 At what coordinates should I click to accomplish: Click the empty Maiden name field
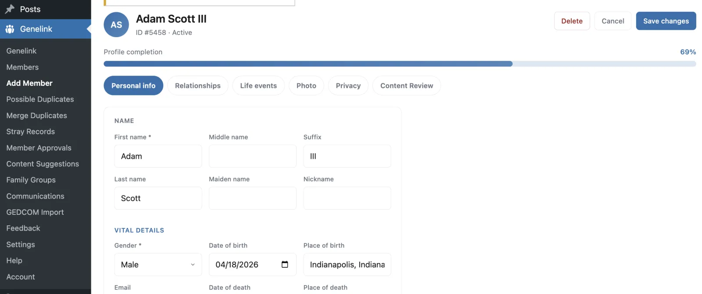point(253,198)
